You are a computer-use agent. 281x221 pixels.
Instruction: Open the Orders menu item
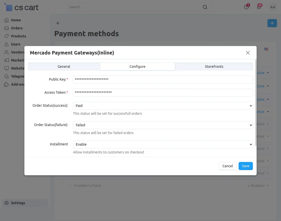point(17,28)
